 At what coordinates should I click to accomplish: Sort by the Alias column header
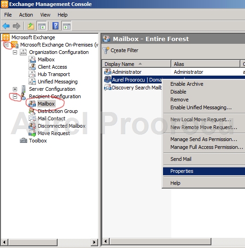(205, 64)
